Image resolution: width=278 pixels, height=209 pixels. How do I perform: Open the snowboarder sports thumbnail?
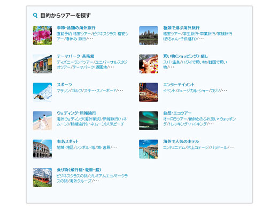[42, 92]
